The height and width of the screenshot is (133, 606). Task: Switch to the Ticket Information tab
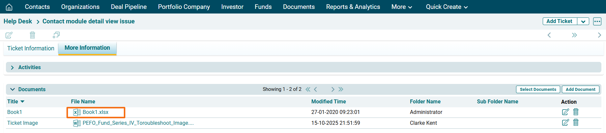(31, 48)
